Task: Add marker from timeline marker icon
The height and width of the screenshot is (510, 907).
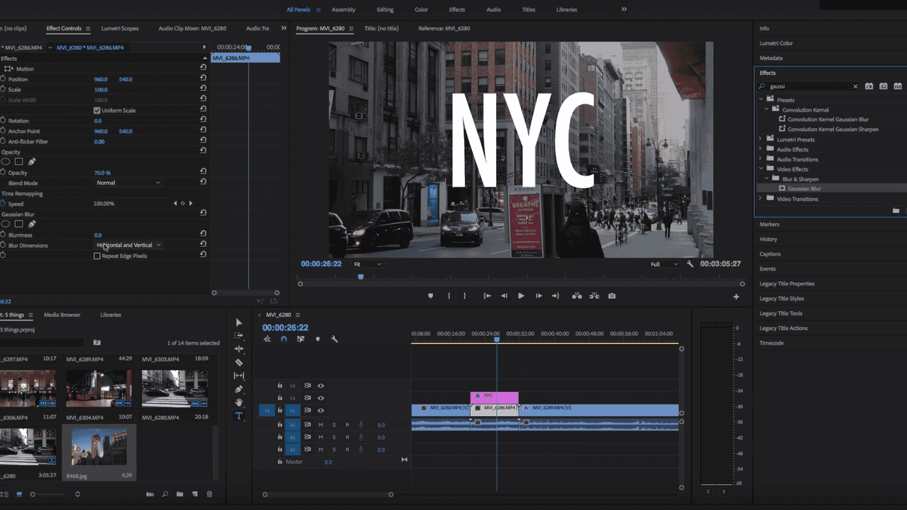Action: pos(318,340)
